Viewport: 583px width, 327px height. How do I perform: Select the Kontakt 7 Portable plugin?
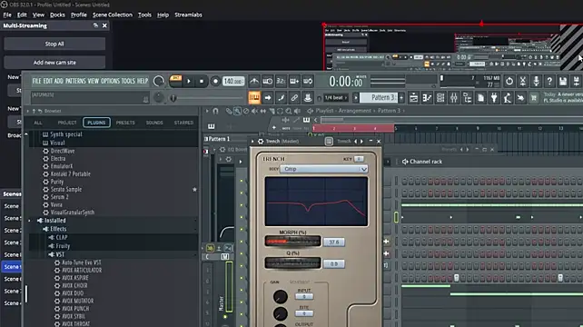(70, 173)
